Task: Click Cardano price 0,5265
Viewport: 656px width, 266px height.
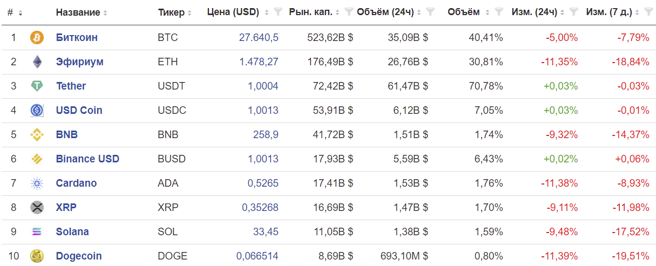Action: pos(263,183)
